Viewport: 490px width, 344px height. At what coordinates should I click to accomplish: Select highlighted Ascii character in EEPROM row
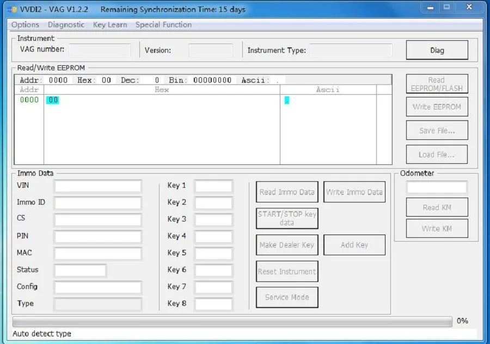coord(286,100)
